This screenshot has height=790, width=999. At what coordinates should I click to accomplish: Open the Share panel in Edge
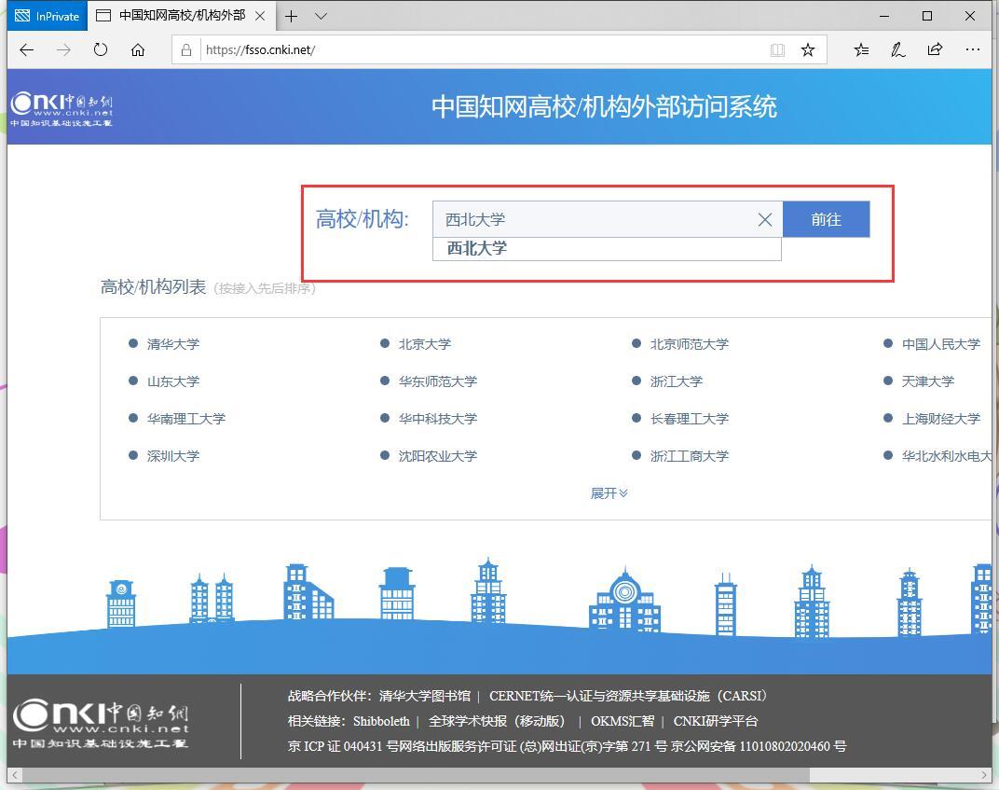(x=935, y=49)
